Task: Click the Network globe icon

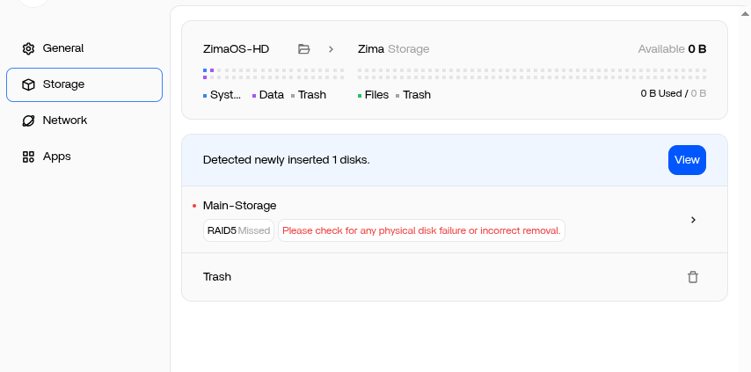Action: coord(28,120)
